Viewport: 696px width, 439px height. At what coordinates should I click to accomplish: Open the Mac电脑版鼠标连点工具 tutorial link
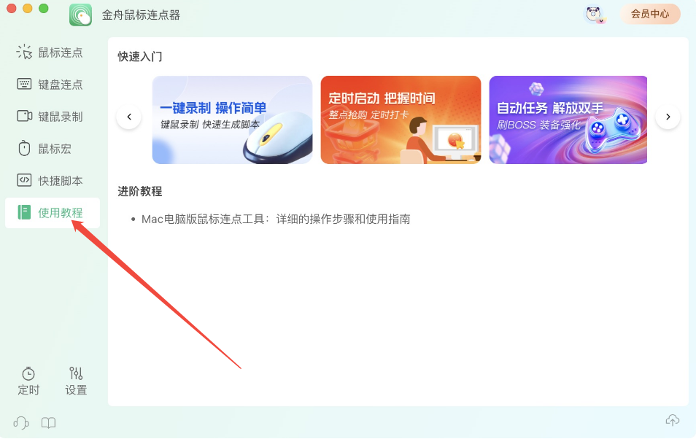pos(276,219)
